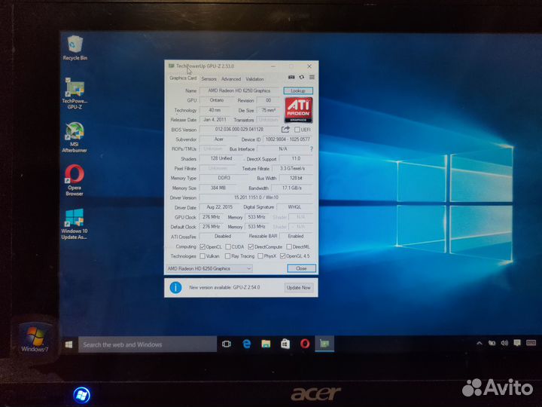This screenshot has width=542, height=407.
Task: Toggle the PhysX checkbox
Action: tap(260, 256)
